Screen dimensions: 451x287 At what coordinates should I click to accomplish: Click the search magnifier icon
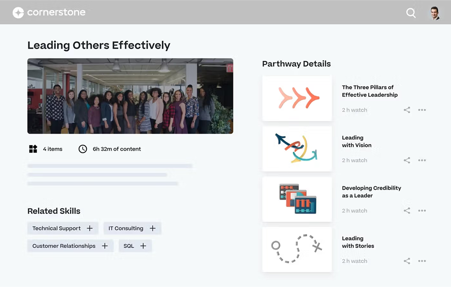[411, 13]
